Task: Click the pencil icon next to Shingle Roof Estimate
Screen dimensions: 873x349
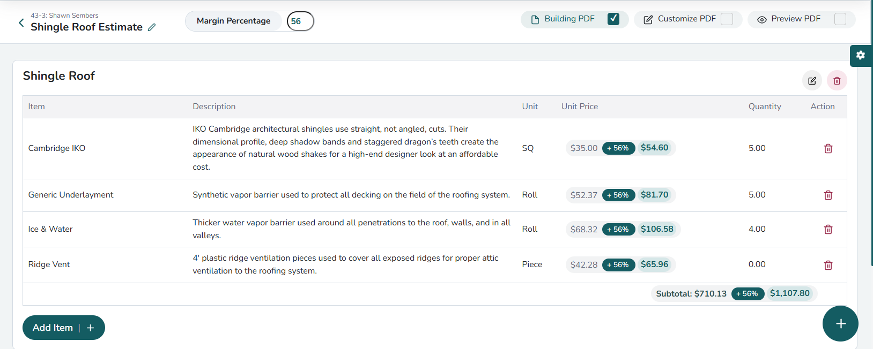Action: 152,27
